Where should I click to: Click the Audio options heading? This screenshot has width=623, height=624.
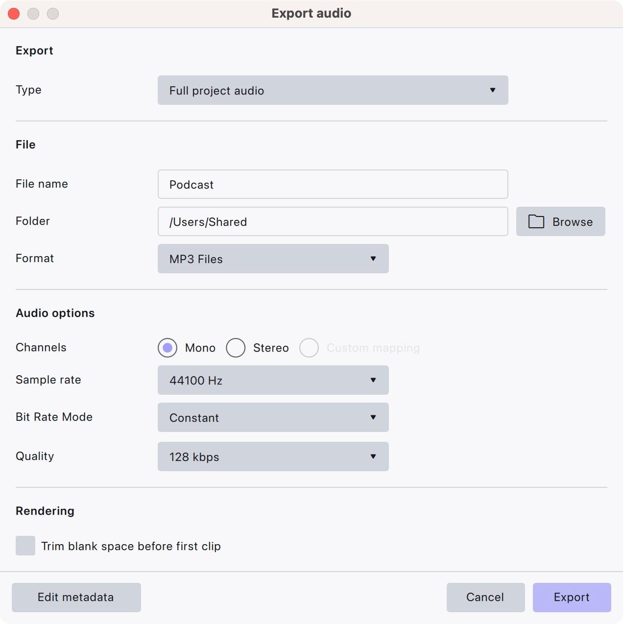55,313
